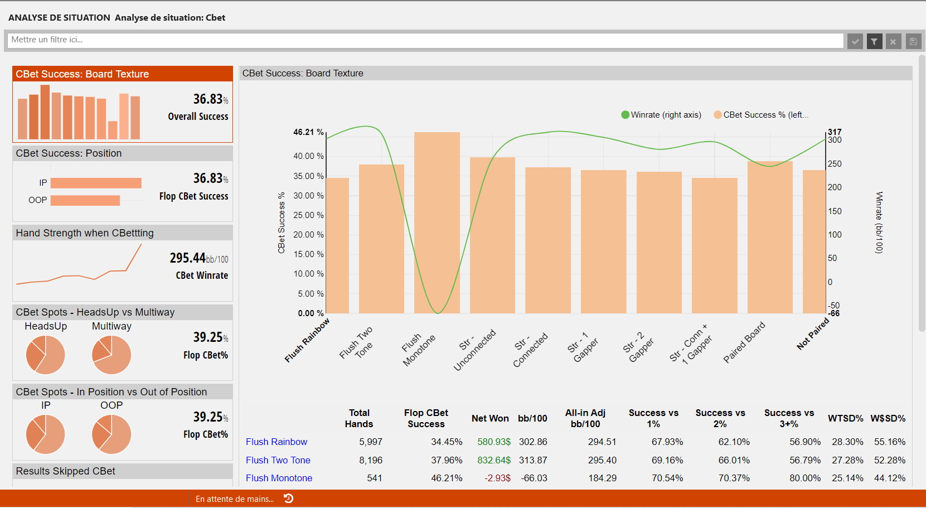Sort by W$SD% column
926x508 pixels.
pos(888,418)
